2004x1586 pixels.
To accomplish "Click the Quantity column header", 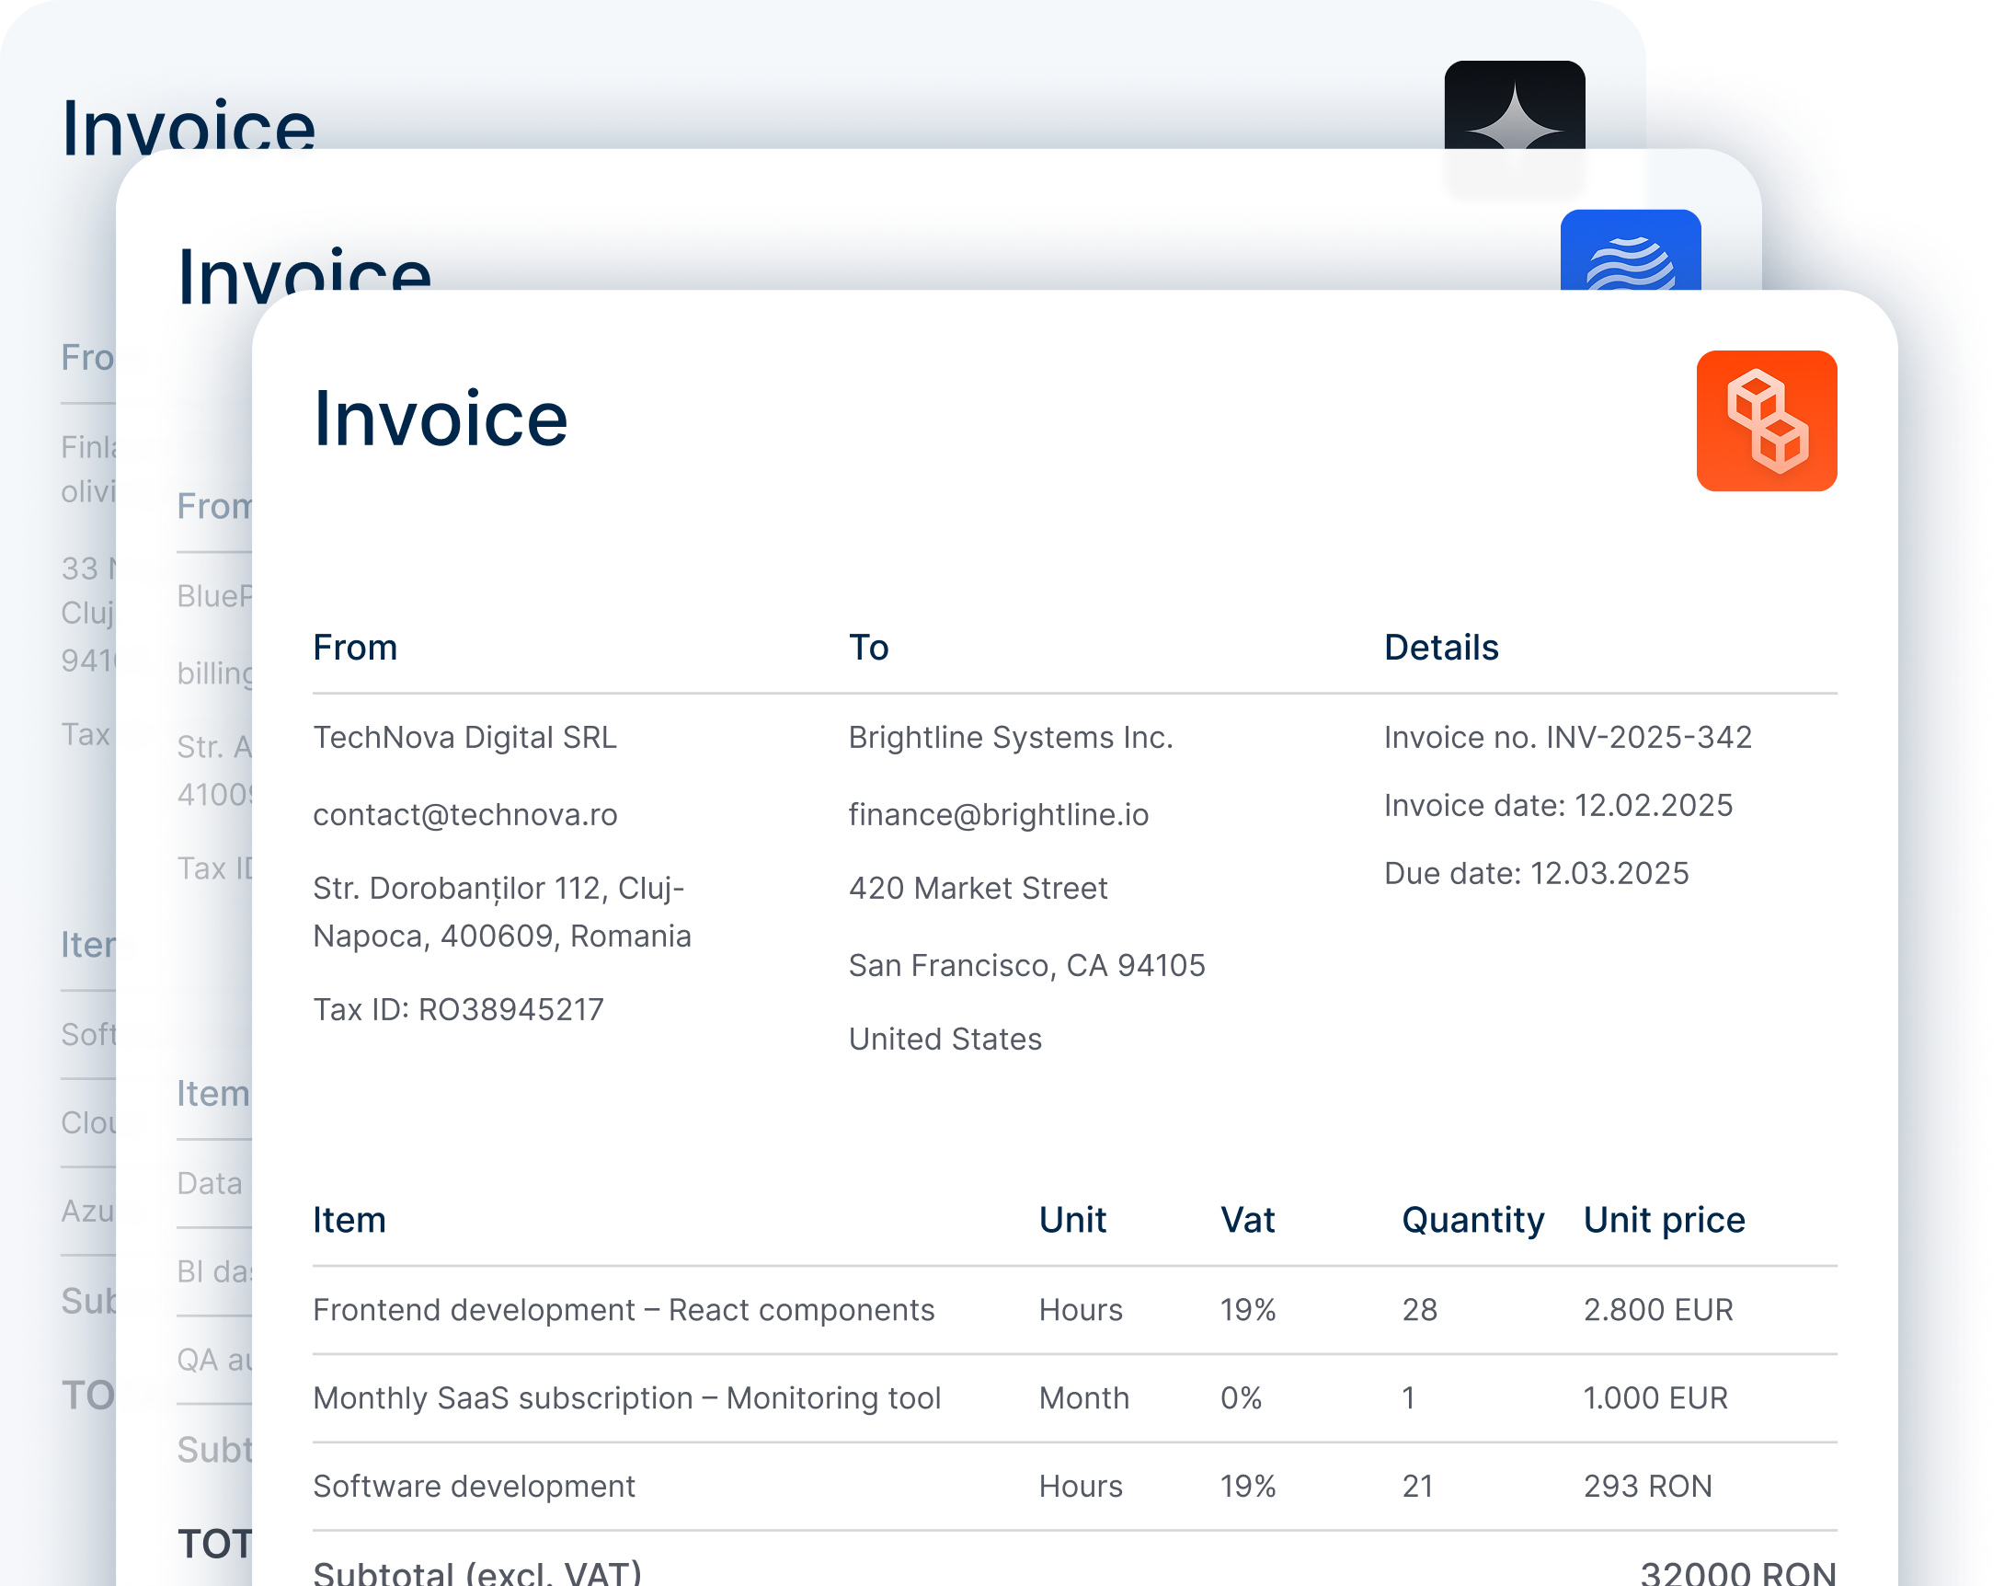I will (x=1472, y=1219).
